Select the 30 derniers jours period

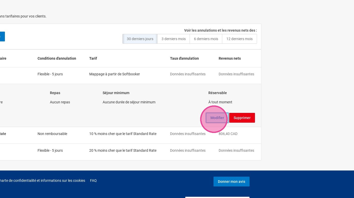click(140, 39)
